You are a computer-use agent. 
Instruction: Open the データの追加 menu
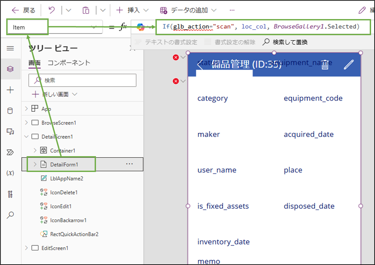188,10
